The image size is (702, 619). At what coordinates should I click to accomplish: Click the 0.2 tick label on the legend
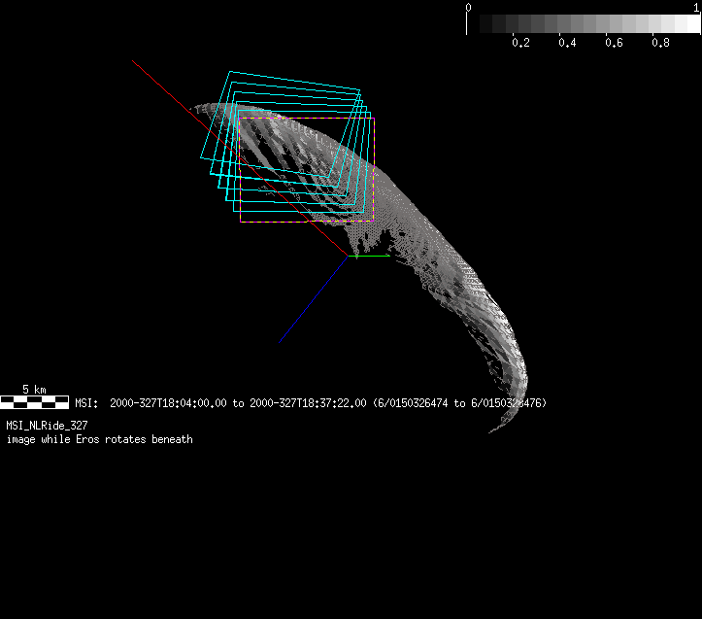click(520, 43)
